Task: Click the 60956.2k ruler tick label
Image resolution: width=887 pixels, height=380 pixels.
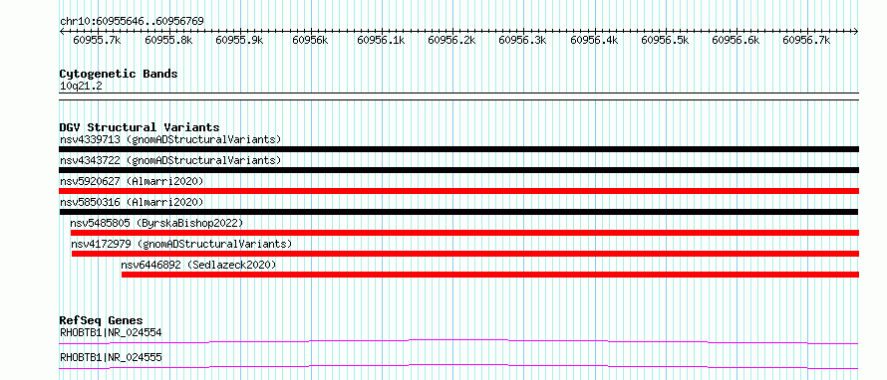Action: click(451, 40)
